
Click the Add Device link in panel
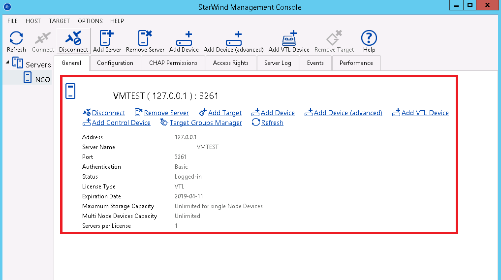[x=278, y=113]
